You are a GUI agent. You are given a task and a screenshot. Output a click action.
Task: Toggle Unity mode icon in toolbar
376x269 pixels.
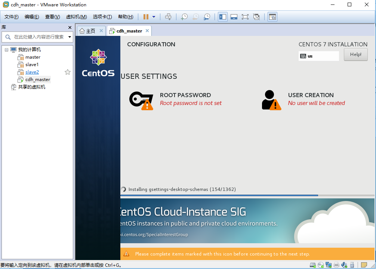256,17
